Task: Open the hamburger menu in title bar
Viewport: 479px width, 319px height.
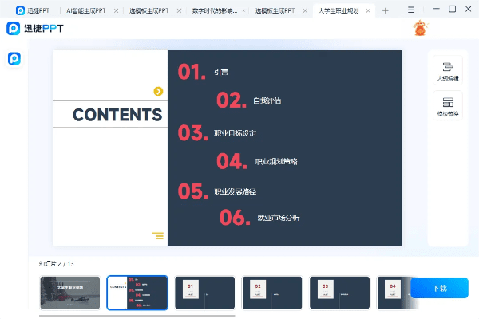Action: pos(410,10)
